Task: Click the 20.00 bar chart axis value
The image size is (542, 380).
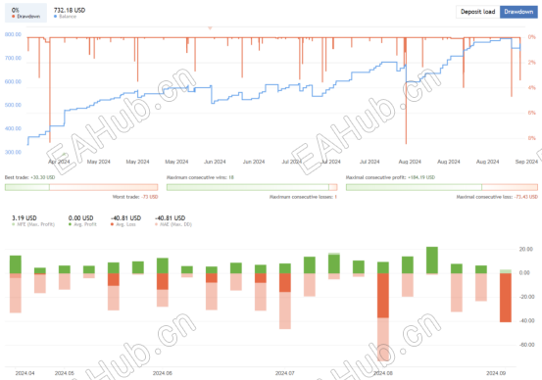Action: tap(525, 249)
